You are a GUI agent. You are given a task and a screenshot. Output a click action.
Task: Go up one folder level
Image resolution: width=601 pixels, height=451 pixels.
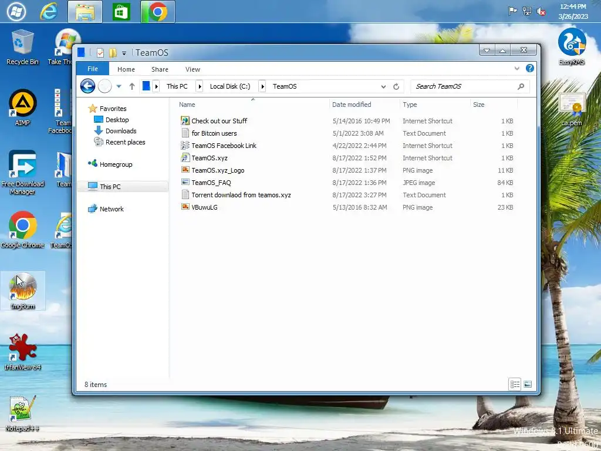(x=132, y=86)
